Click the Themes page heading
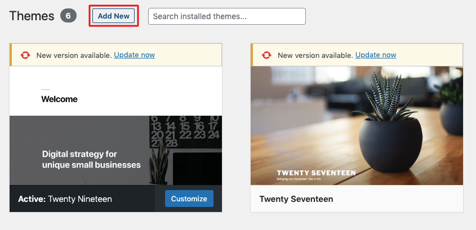The height and width of the screenshot is (230, 476). pyautogui.click(x=32, y=16)
